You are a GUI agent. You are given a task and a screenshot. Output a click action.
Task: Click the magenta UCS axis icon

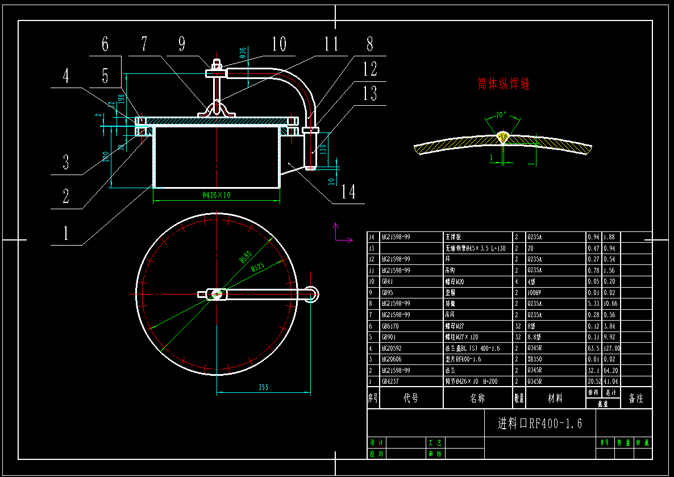pyautogui.click(x=343, y=233)
